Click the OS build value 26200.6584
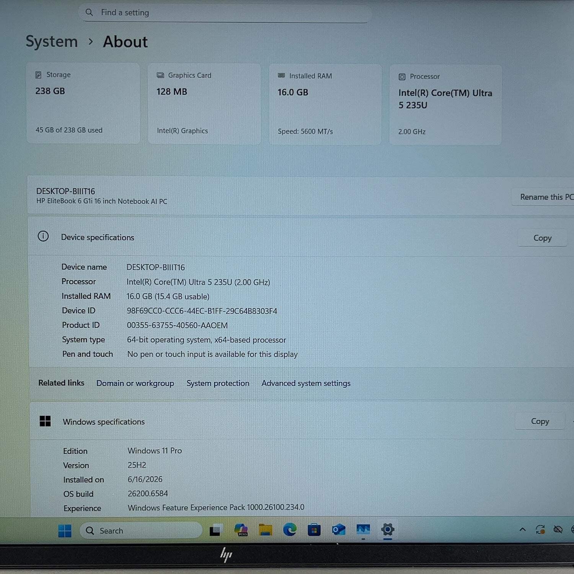Viewport: 574px width, 574px height. (x=148, y=494)
